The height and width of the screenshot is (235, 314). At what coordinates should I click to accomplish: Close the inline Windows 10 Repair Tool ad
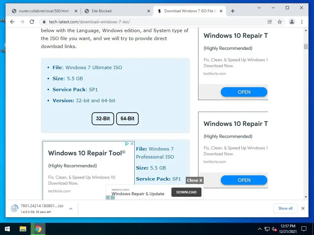tap(132, 144)
